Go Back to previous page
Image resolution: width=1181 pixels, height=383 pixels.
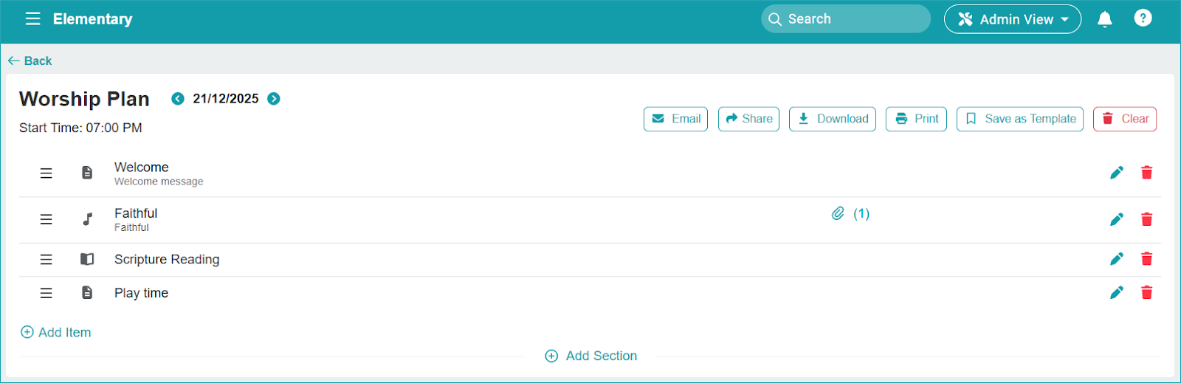coord(30,61)
